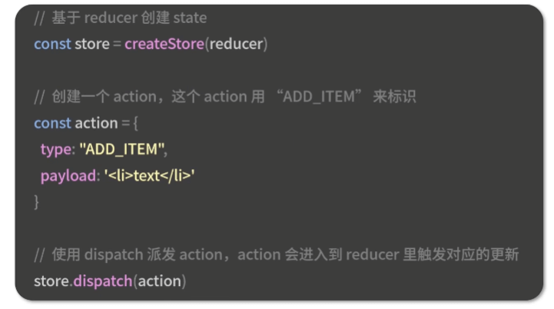This screenshot has height=309, width=554.
Task: Click the type property key
Action: 56,150
